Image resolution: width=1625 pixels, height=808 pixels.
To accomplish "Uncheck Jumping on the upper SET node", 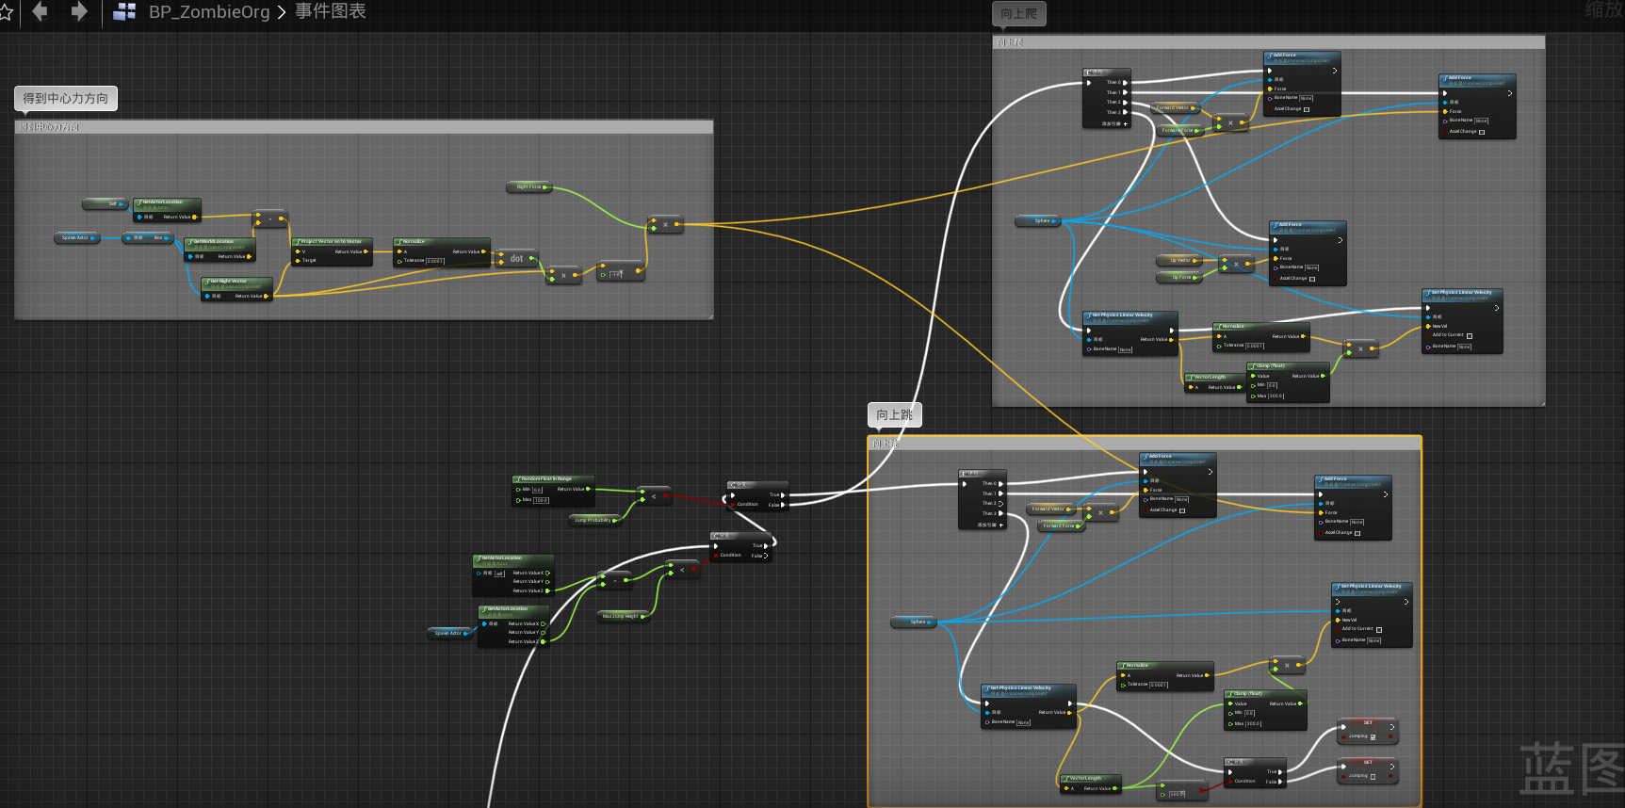I will [1373, 737].
